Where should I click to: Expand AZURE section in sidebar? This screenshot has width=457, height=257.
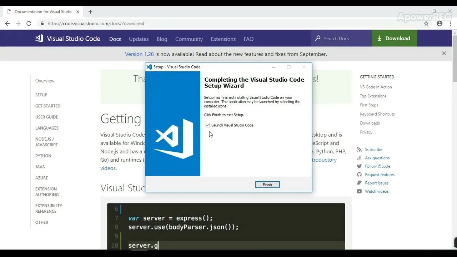(41, 178)
